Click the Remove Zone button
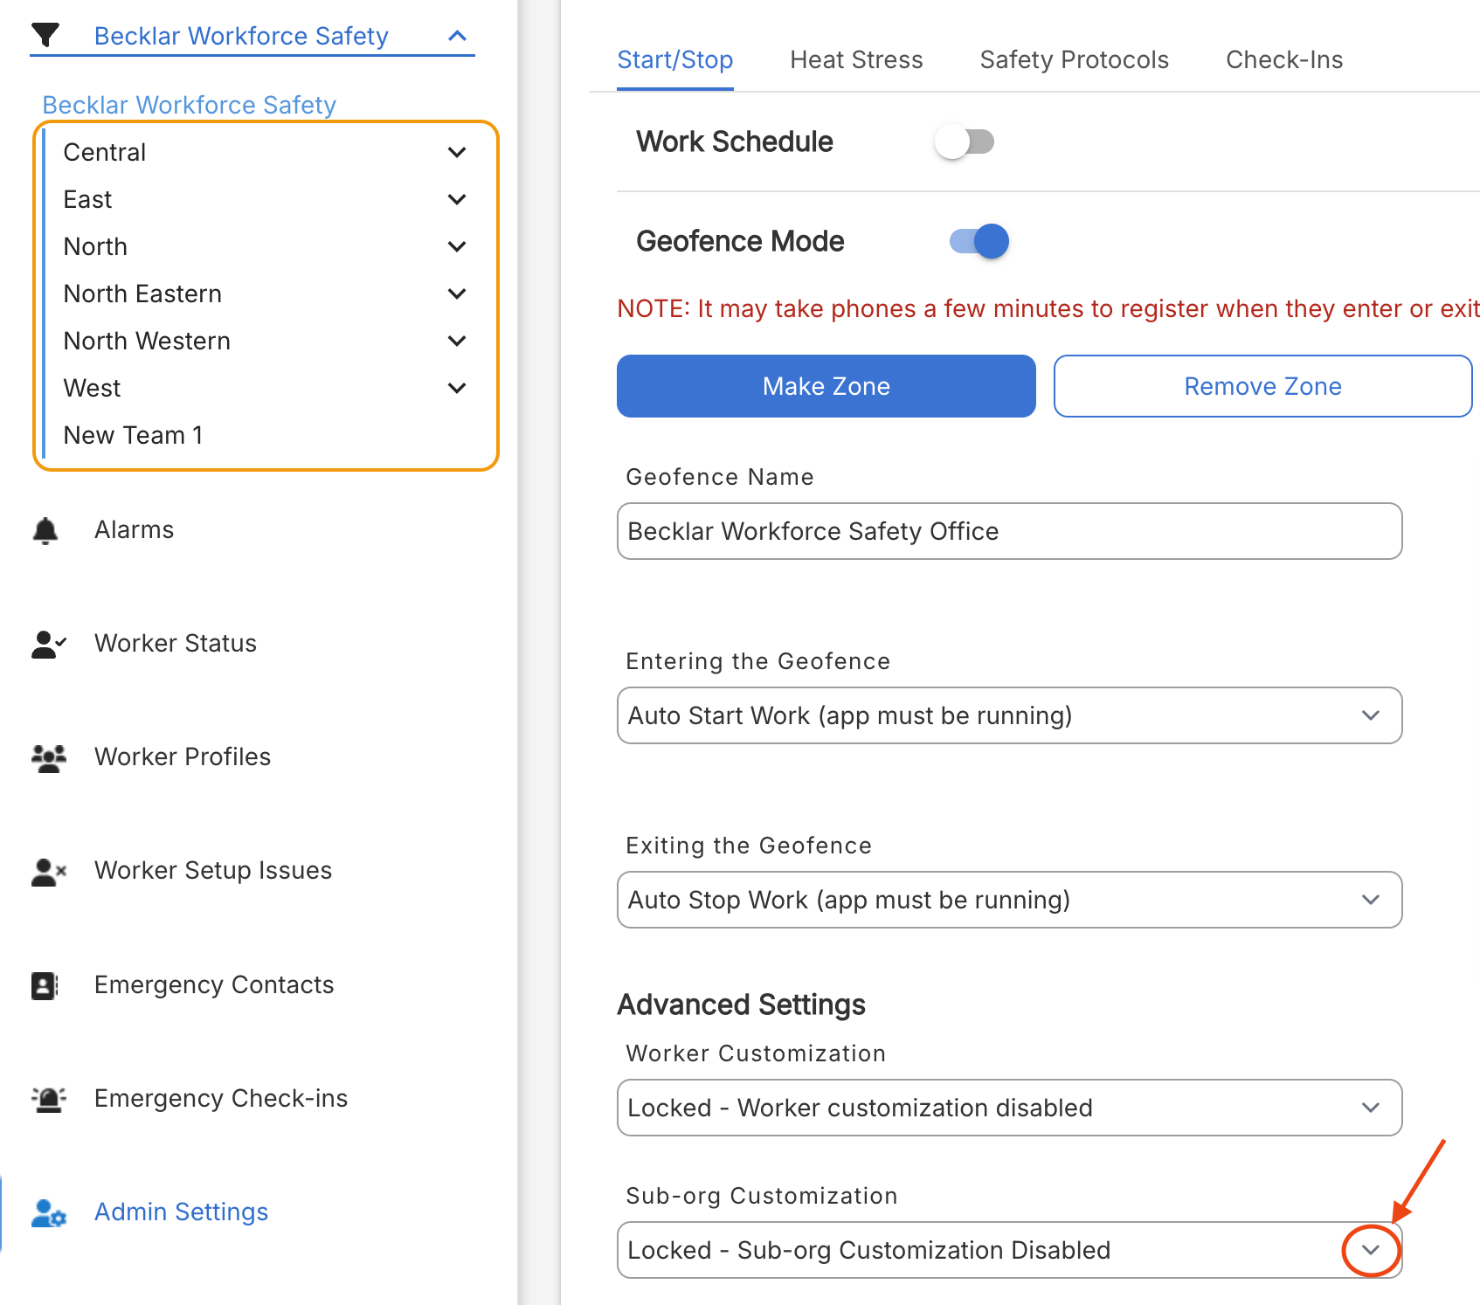Image resolution: width=1480 pixels, height=1305 pixels. tap(1262, 386)
